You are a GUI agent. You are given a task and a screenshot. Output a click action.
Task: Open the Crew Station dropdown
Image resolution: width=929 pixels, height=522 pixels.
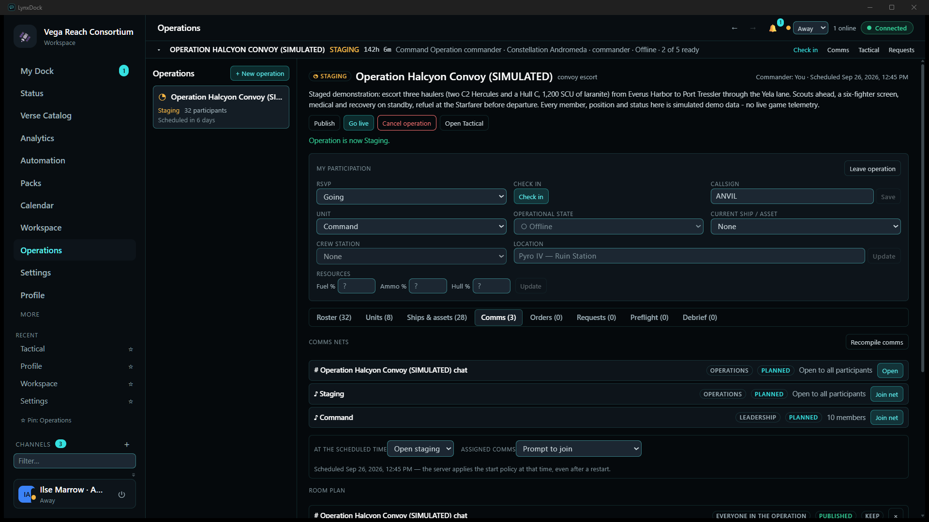[411, 257]
